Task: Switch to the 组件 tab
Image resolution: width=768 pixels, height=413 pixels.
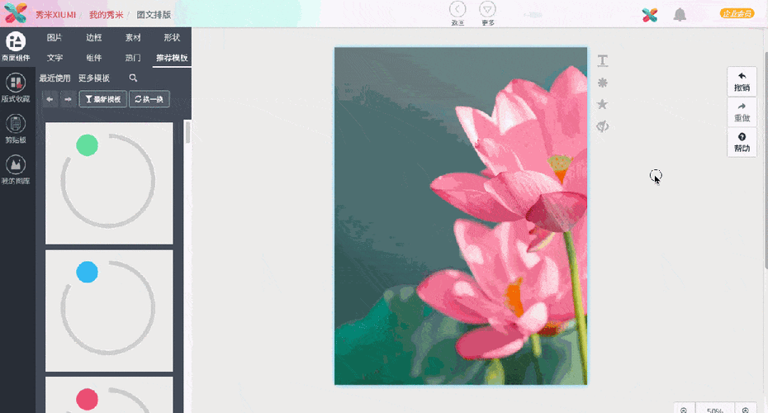Action: pyautogui.click(x=93, y=57)
